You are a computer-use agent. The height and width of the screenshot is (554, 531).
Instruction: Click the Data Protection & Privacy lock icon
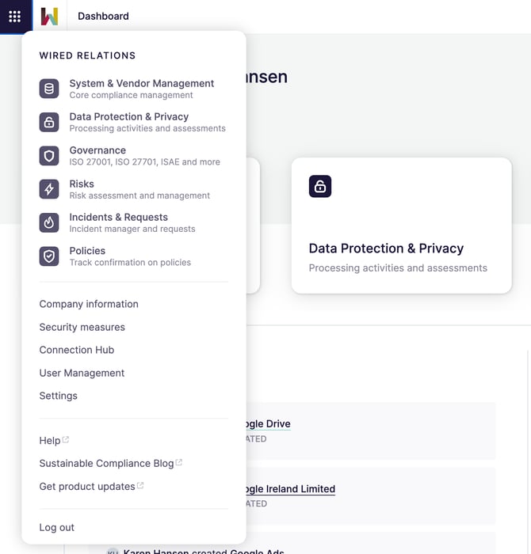pos(49,122)
